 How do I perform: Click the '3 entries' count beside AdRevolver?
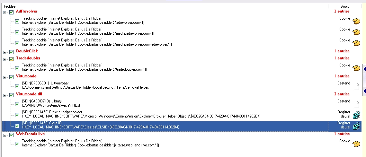342,11
